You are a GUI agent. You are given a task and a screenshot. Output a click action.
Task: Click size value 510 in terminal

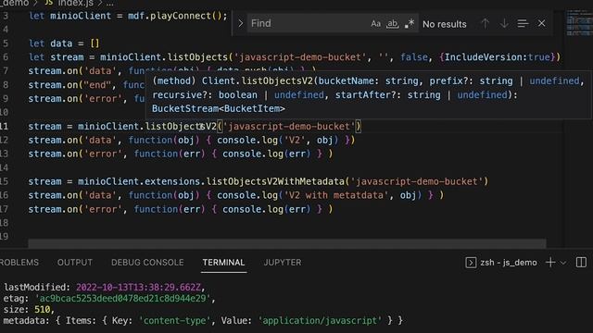[x=42, y=310]
